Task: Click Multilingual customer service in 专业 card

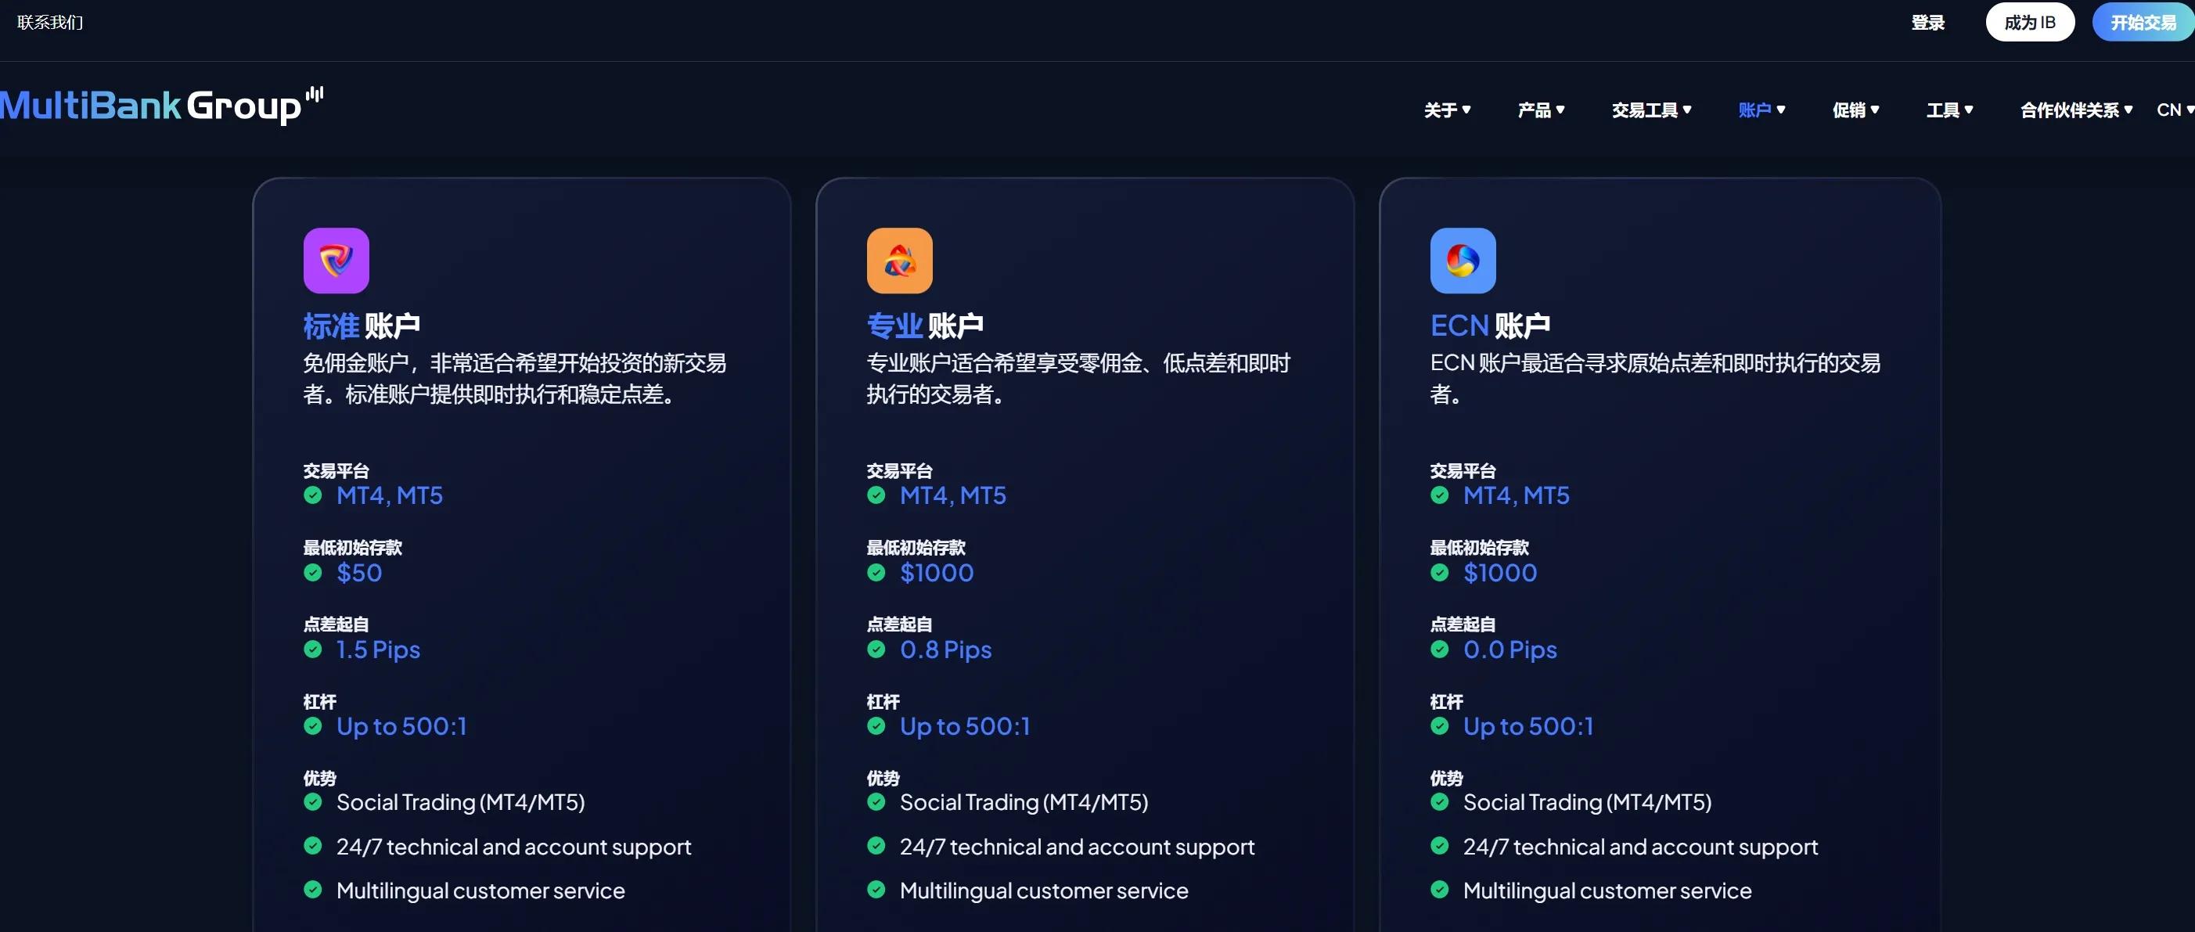Action: 1044,891
